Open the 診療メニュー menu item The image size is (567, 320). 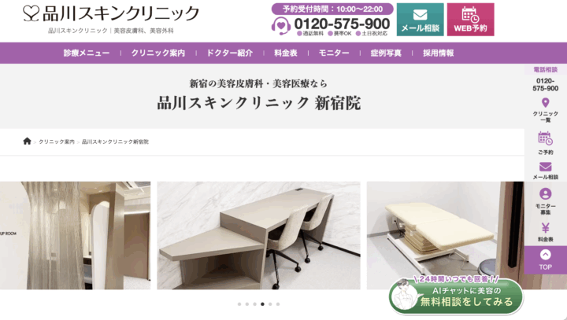click(87, 53)
